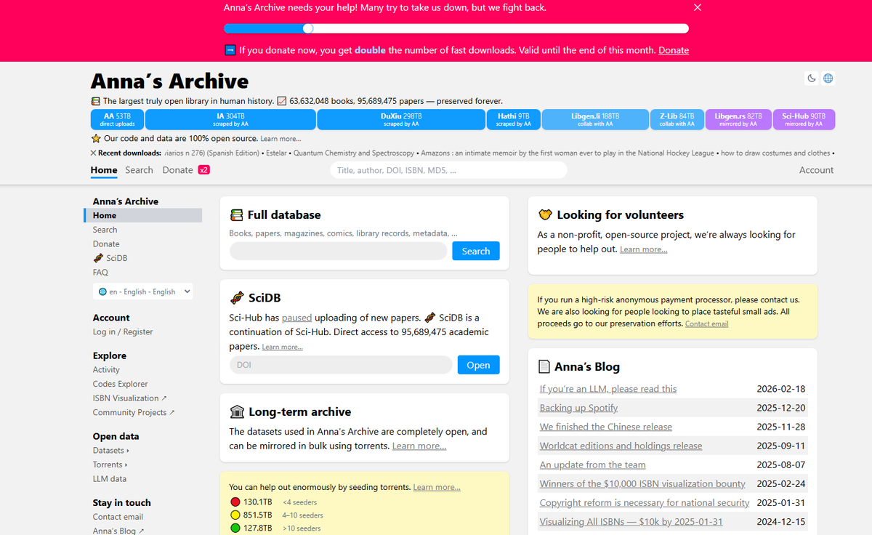
Task: Open language selector globe icon
Action: tap(828, 78)
